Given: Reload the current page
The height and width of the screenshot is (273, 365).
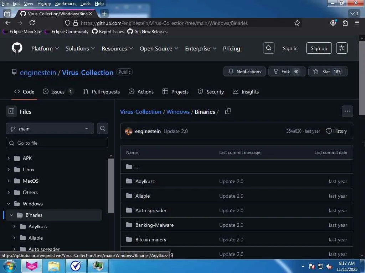Looking at the screenshot, I should [x=32, y=23].
